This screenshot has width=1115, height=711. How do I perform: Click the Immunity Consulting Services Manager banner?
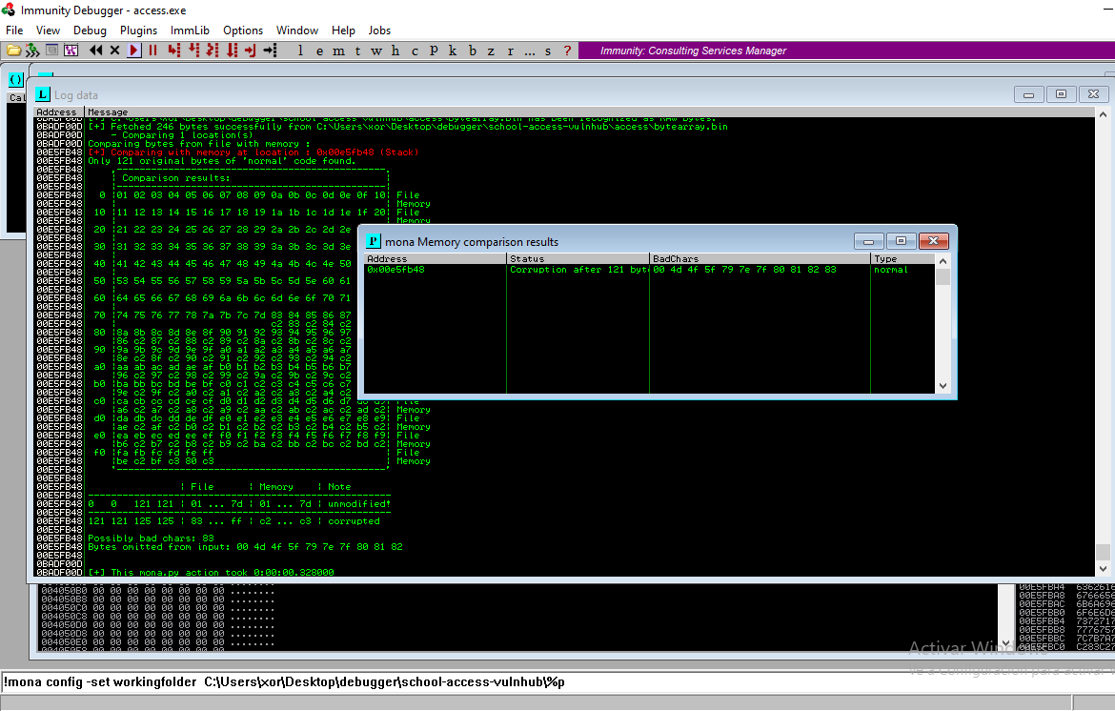click(x=693, y=51)
